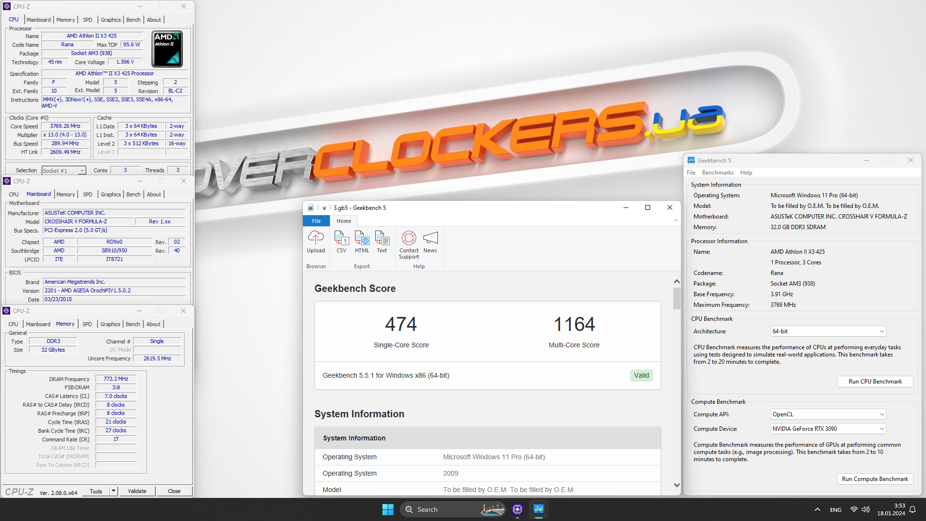Collapse the Geekbench ribbon with the chevron
Screen dimensions: 926x521
coord(675,221)
